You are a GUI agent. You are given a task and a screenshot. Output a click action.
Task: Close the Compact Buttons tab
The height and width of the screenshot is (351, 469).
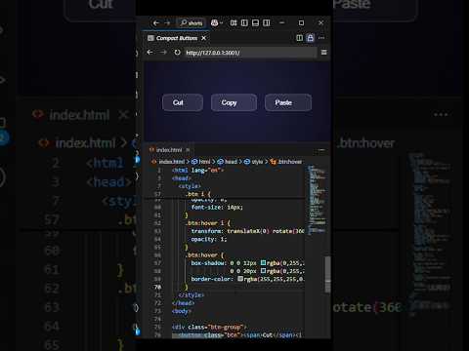coord(204,38)
